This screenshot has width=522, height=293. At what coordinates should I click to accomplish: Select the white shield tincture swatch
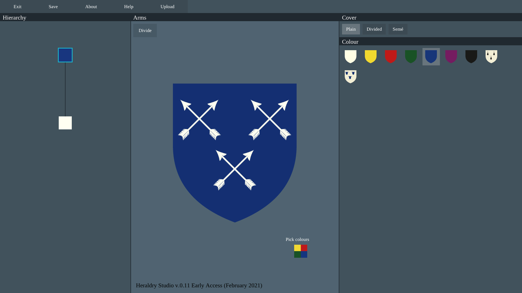(350, 56)
